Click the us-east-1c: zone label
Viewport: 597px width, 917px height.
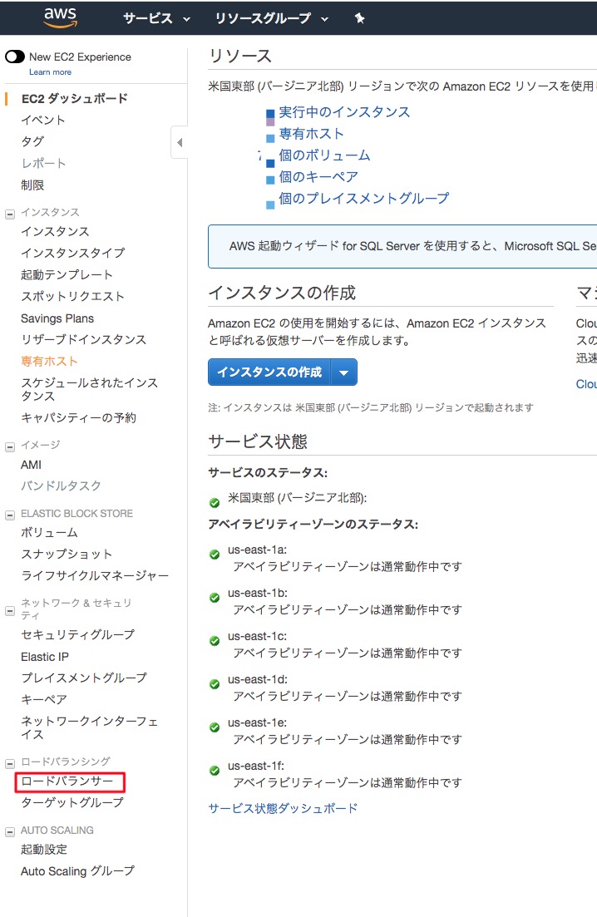[257, 636]
